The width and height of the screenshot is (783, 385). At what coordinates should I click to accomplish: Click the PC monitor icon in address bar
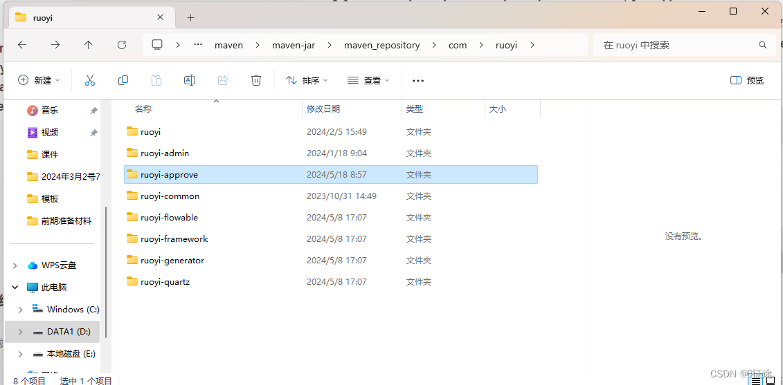pos(157,45)
